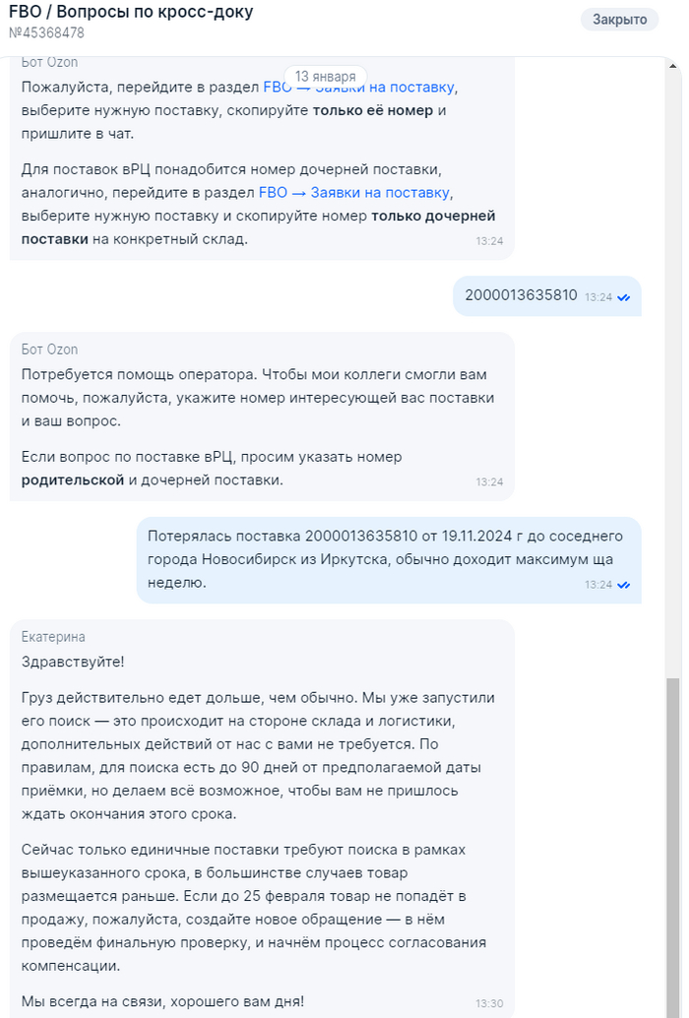Click the bold text 'только её номер'
Image resolution: width=689 pixels, height=1018 pixels.
click(372, 110)
